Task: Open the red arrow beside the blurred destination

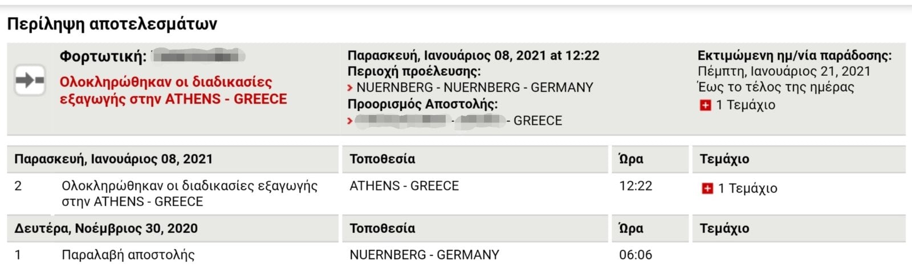Action: pos(350,121)
